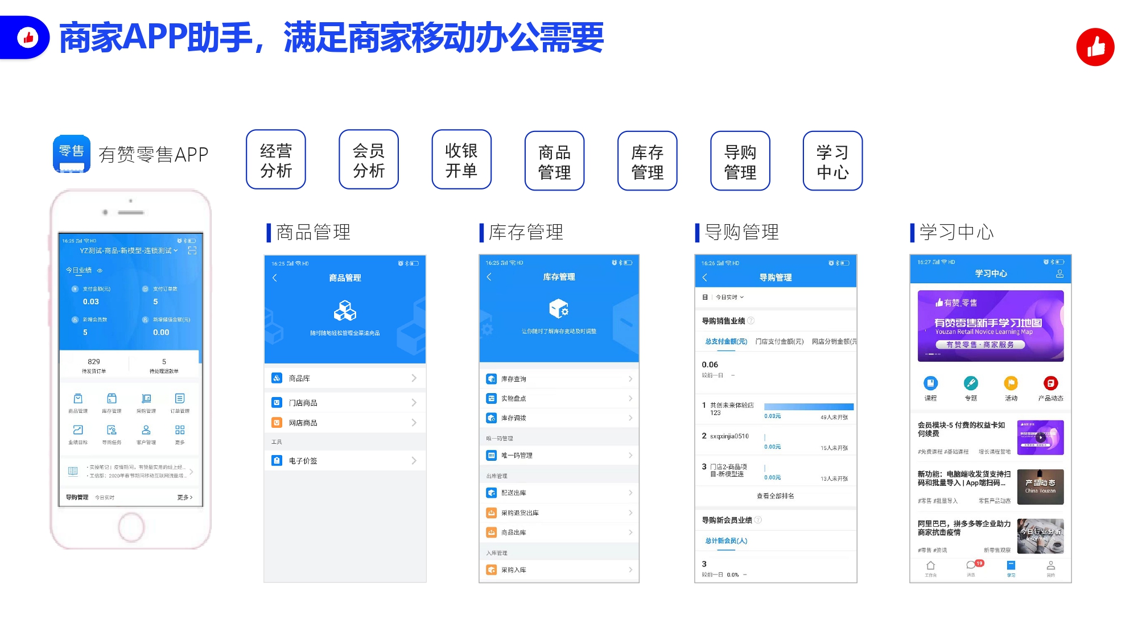Tap back arrow in 导购管理 screen header

705,278
